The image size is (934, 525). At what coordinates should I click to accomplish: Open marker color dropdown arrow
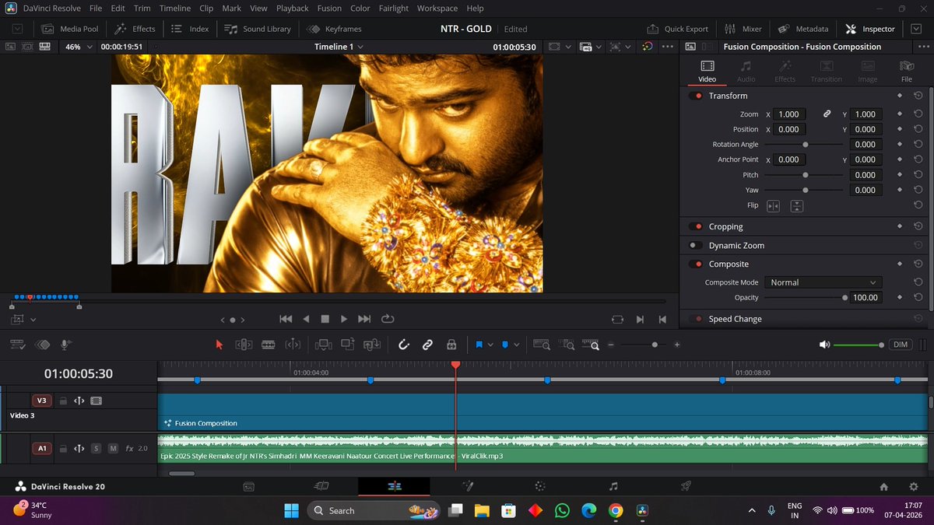[x=515, y=345]
